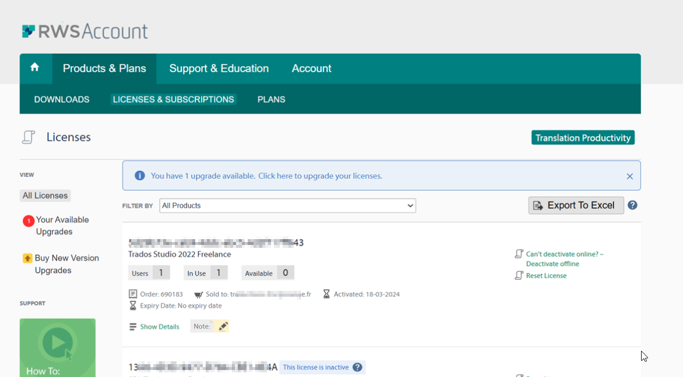This screenshot has height=377, width=683.
Task: Click the Reset License scroll icon
Action: [x=519, y=276]
